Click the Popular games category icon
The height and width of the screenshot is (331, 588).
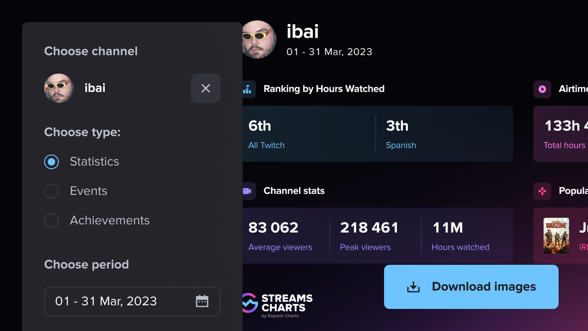click(542, 191)
